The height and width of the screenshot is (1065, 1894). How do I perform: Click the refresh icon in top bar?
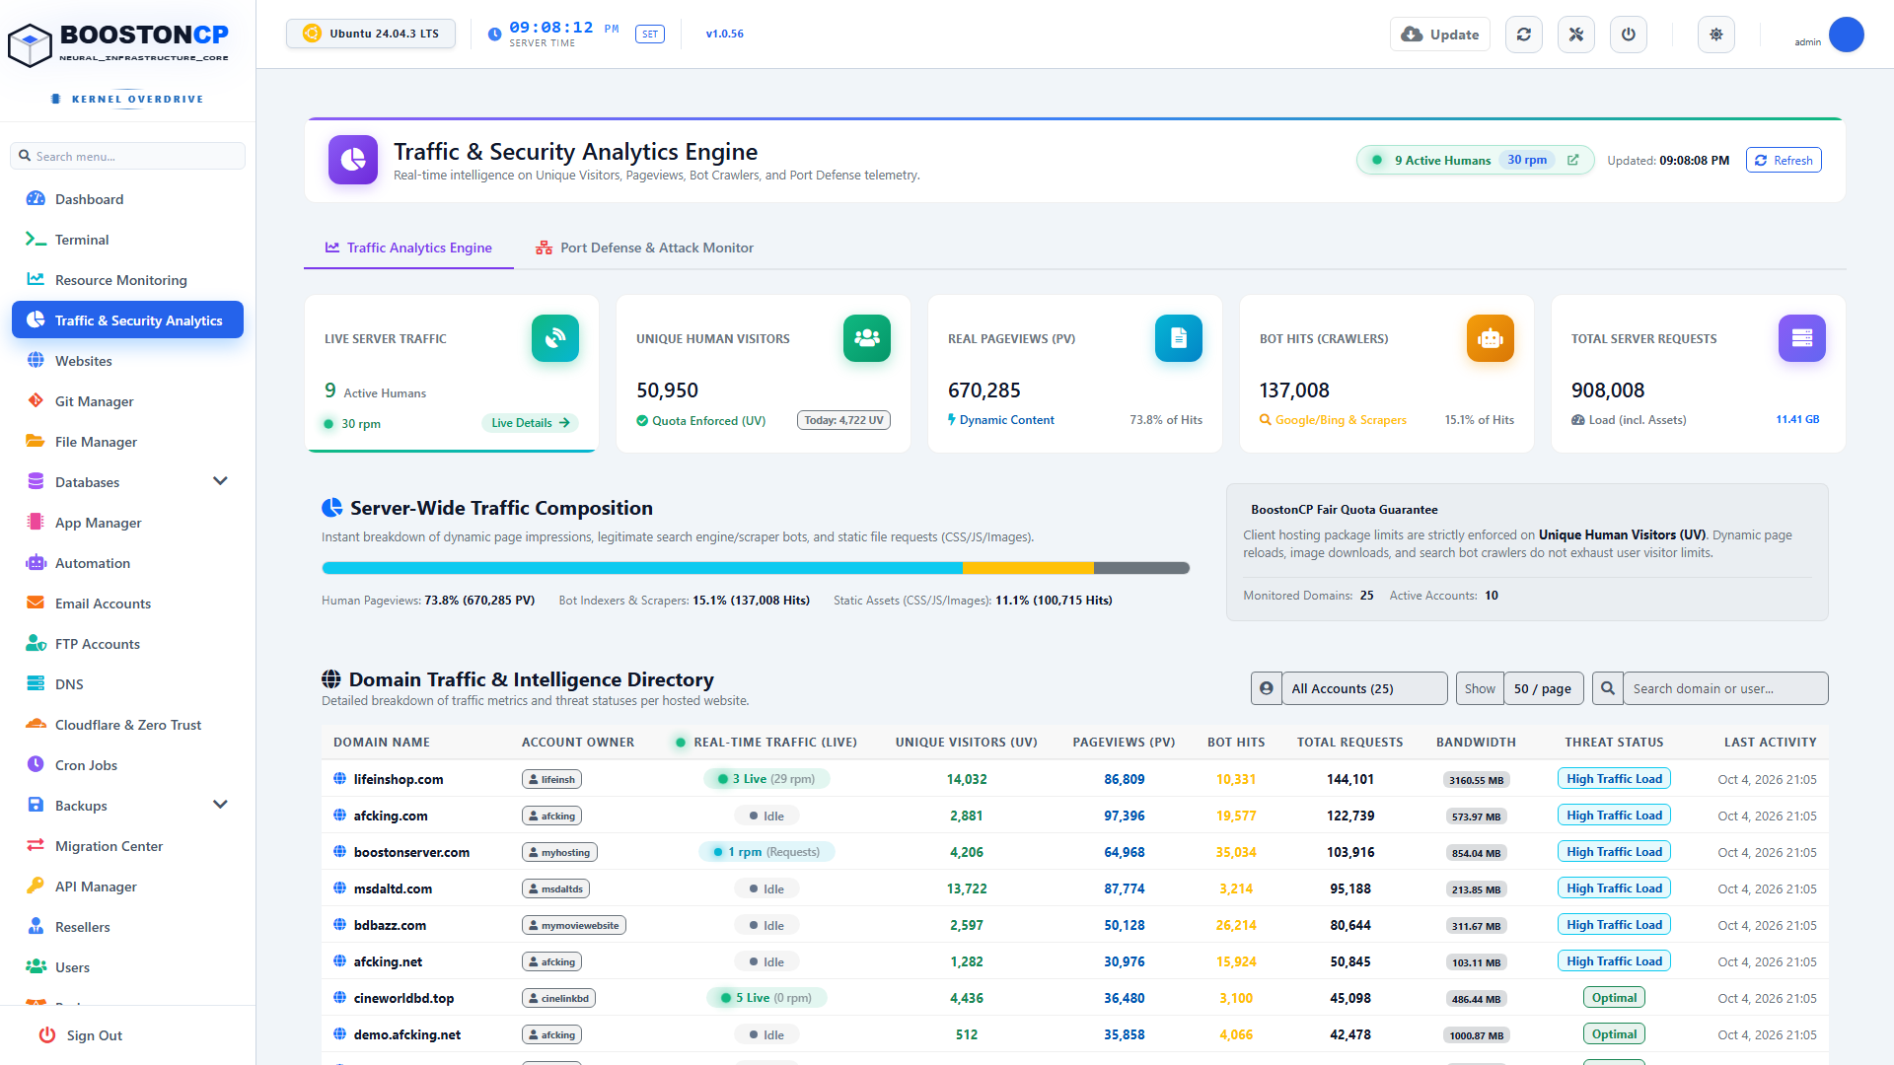(x=1524, y=35)
